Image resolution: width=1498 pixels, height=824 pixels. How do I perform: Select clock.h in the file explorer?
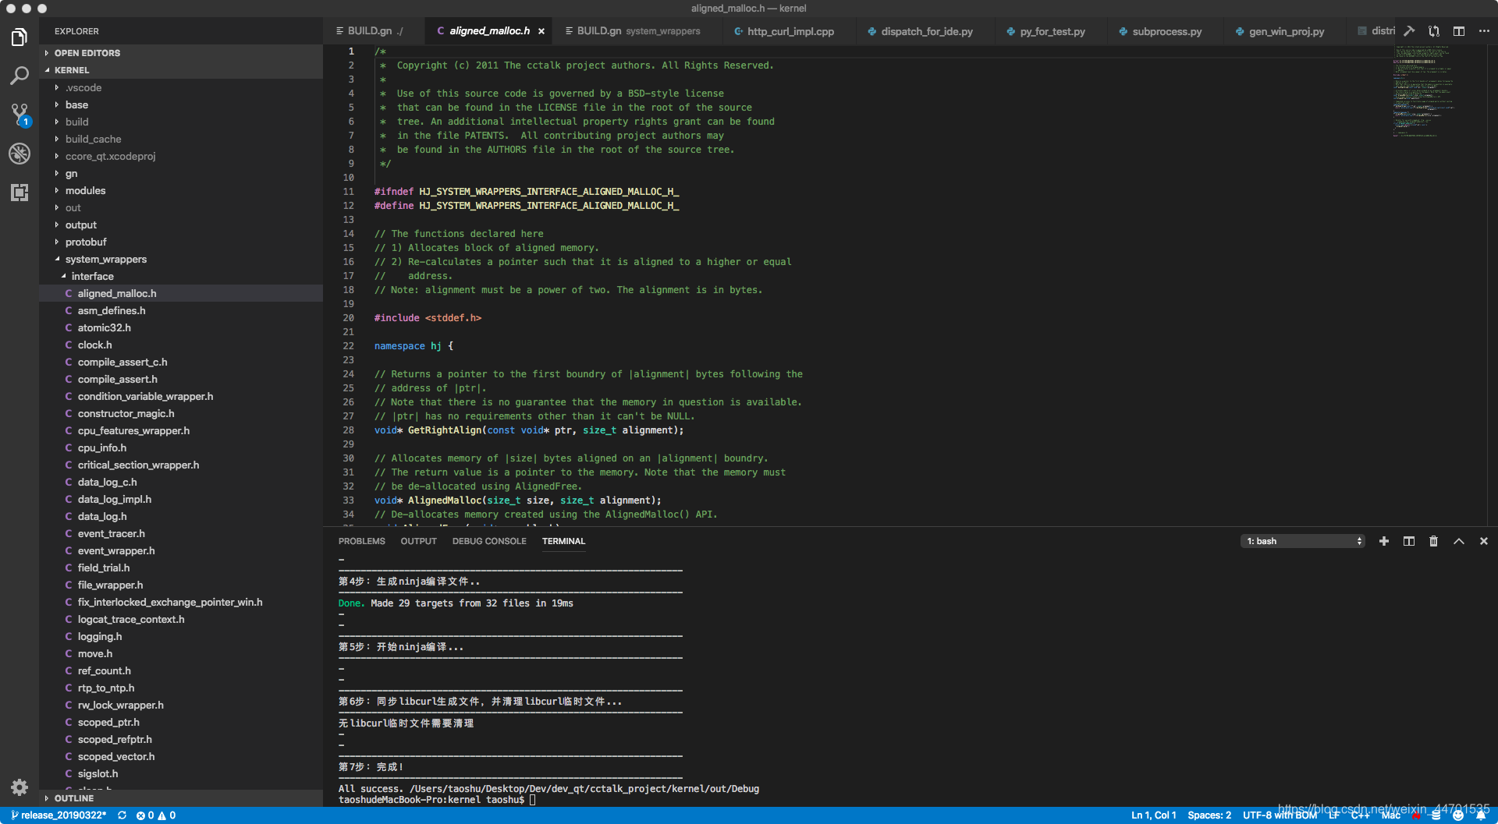pyautogui.click(x=94, y=345)
